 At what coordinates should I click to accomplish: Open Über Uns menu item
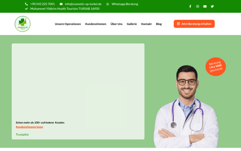click(x=116, y=24)
